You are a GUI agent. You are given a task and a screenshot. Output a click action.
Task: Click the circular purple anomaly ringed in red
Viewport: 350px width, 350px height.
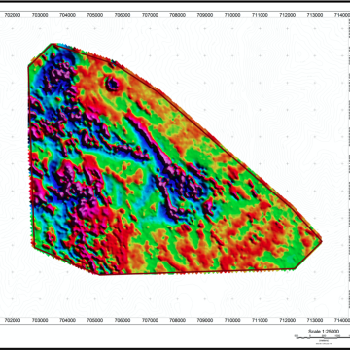click(x=113, y=85)
